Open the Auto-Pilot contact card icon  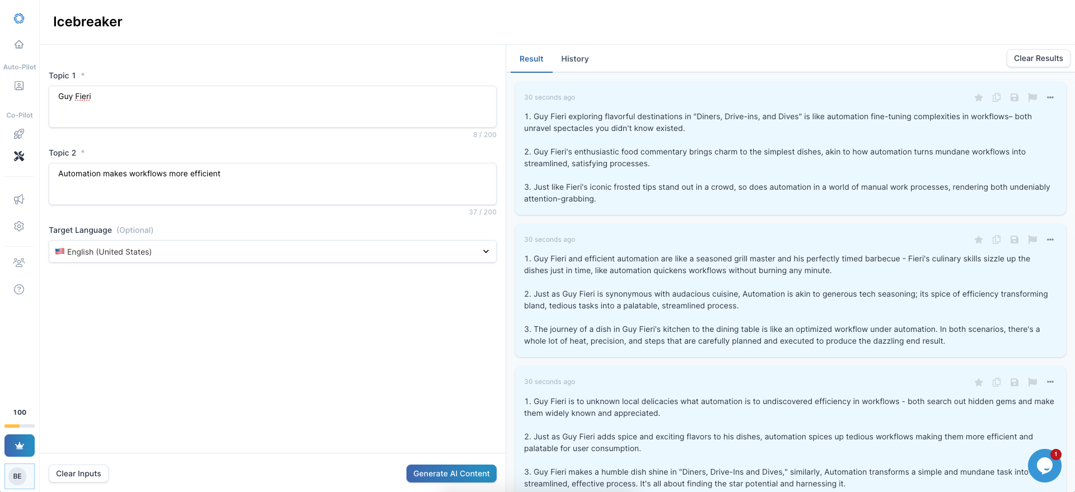(x=19, y=86)
